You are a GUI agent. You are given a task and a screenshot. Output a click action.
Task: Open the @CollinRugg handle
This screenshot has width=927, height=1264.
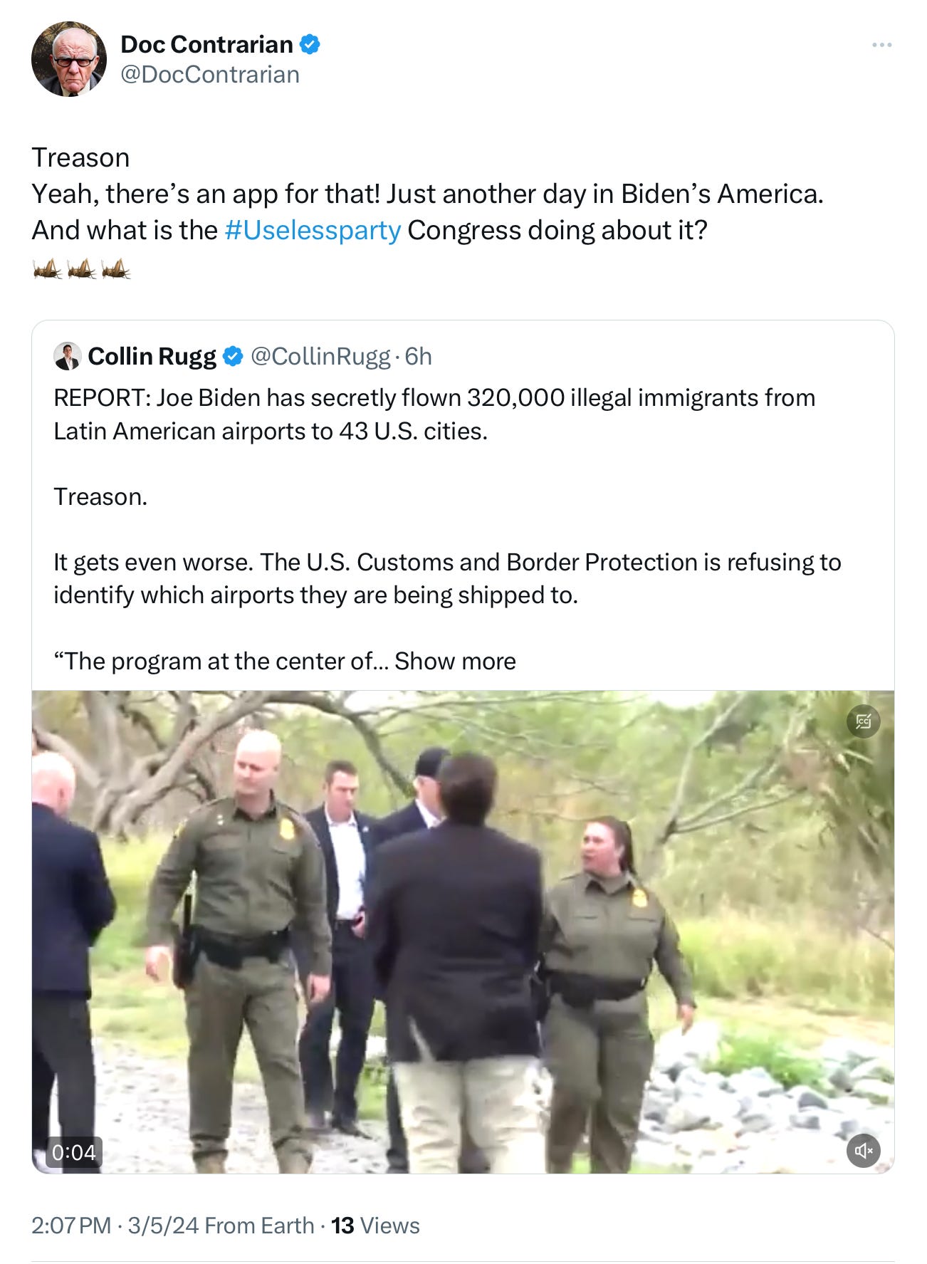(x=320, y=356)
